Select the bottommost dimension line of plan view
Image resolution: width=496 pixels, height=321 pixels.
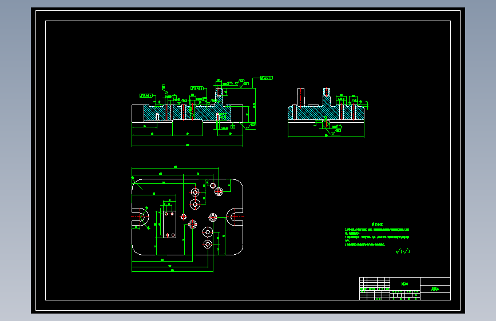coord(172,271)
